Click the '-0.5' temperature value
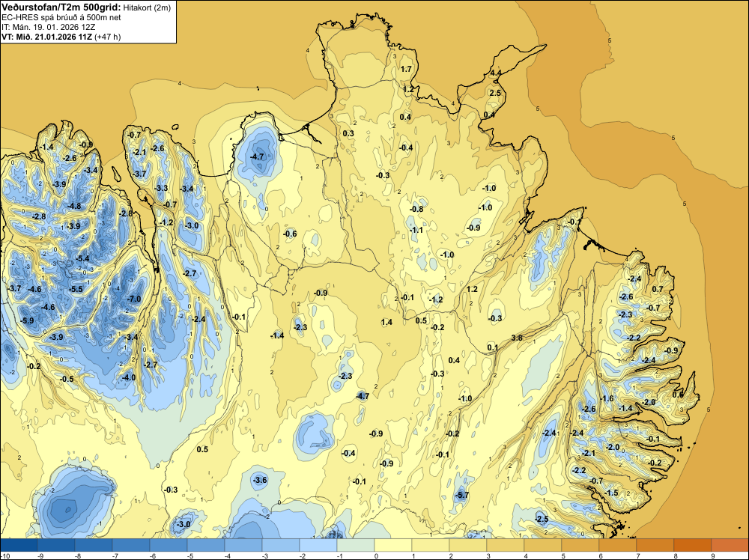The height and width of the screenshot is (560, 749). (67, 379)
